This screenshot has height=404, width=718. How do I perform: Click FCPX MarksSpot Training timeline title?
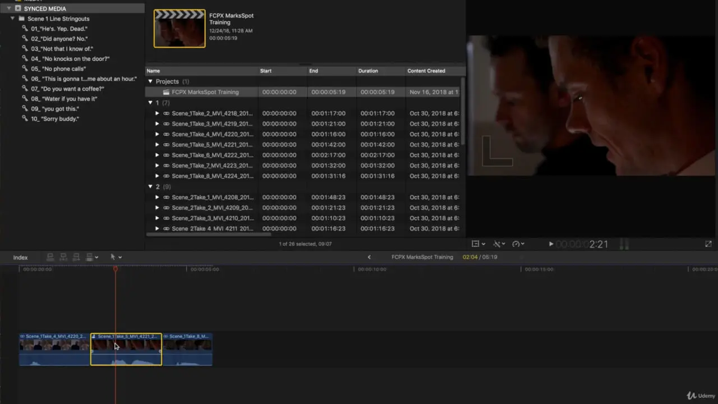click(x=422, y=257)
